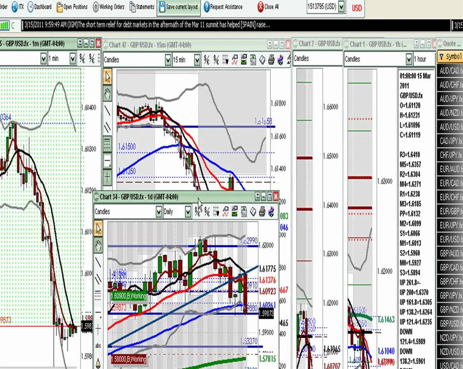Open the Working Orders window
Viewport: 463px width, 369px height.
click(x=109, y=7)
